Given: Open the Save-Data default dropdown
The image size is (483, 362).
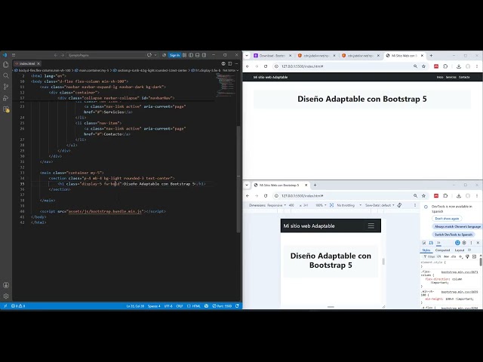Looking at the screenshot, I should [x=380, y=205].
